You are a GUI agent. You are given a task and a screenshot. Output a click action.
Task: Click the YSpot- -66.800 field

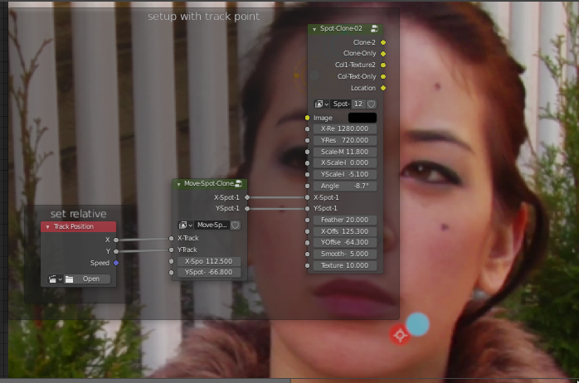click(x=209, y=273)
